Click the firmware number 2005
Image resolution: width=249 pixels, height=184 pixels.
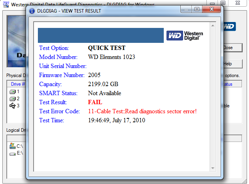click(x=94, y=75)
